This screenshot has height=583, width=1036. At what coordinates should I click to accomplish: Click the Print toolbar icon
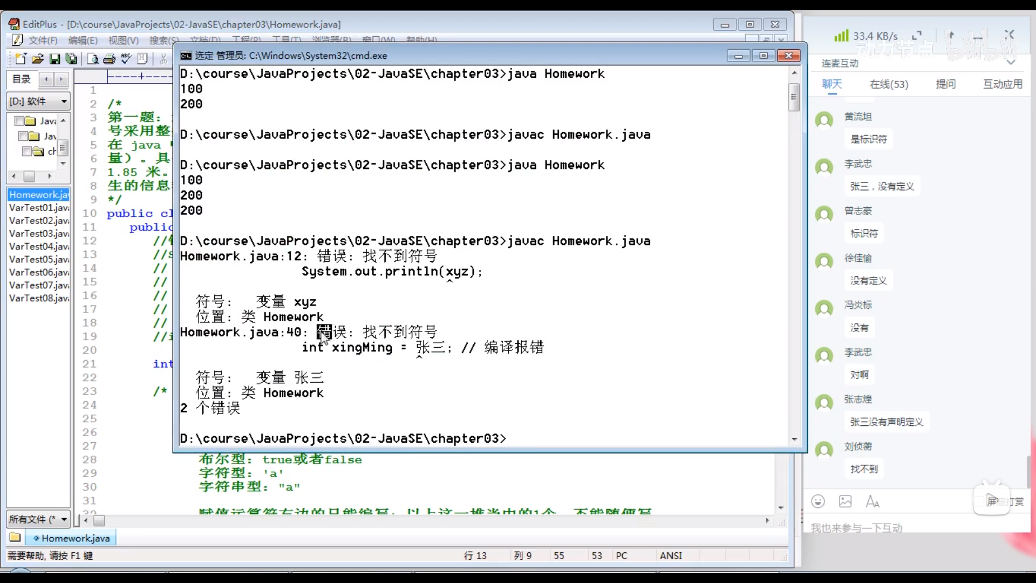[110, 59]
